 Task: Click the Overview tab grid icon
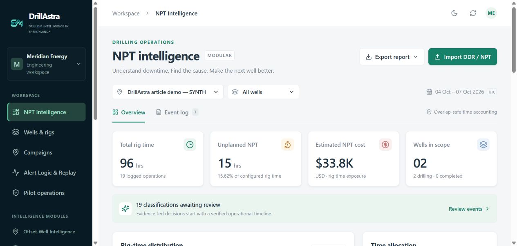(115, 112)
